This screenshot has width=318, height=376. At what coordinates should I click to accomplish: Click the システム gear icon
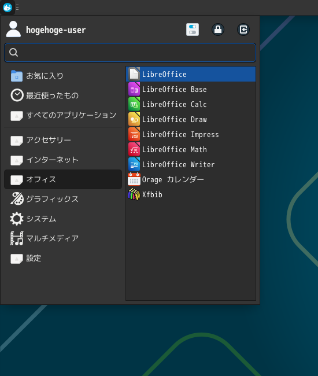17,219
